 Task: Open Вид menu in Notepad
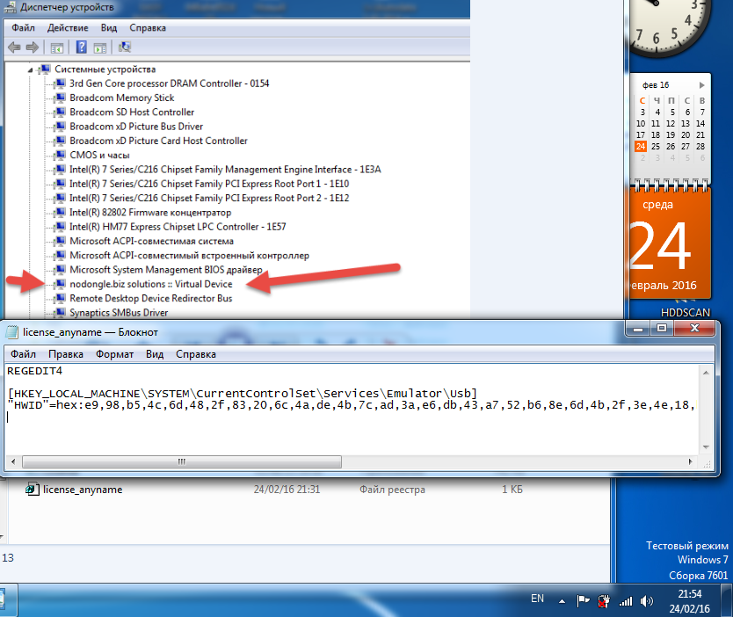pos(155,354)
